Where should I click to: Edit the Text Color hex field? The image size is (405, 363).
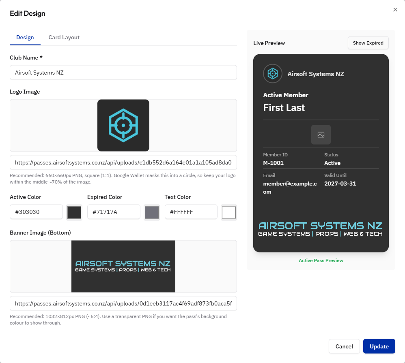point(191,212)
